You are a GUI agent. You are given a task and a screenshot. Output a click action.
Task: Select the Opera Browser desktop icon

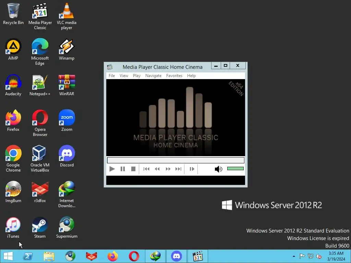pyautogui.click(x=40, y=123)
